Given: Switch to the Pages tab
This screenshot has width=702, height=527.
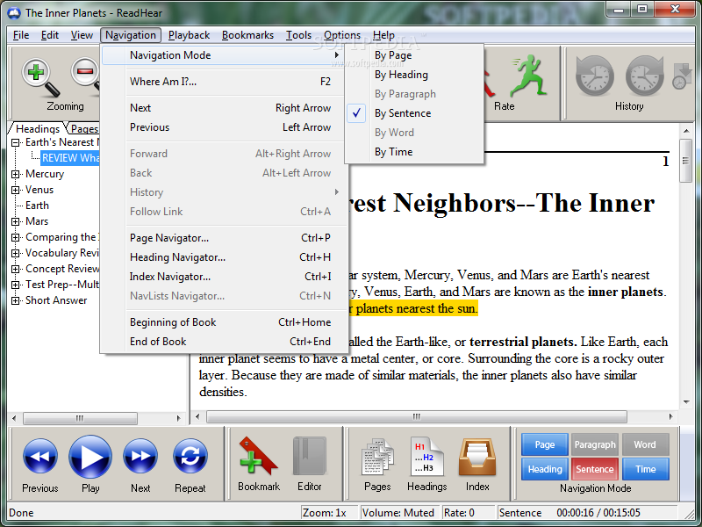Looking at the screenshot, I should click(x=84, y=129).
